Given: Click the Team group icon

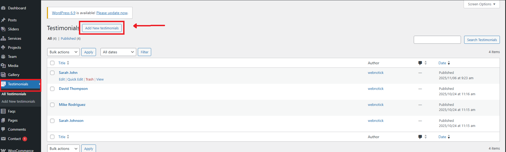Looking at the screenshot, I should (3, 57).
